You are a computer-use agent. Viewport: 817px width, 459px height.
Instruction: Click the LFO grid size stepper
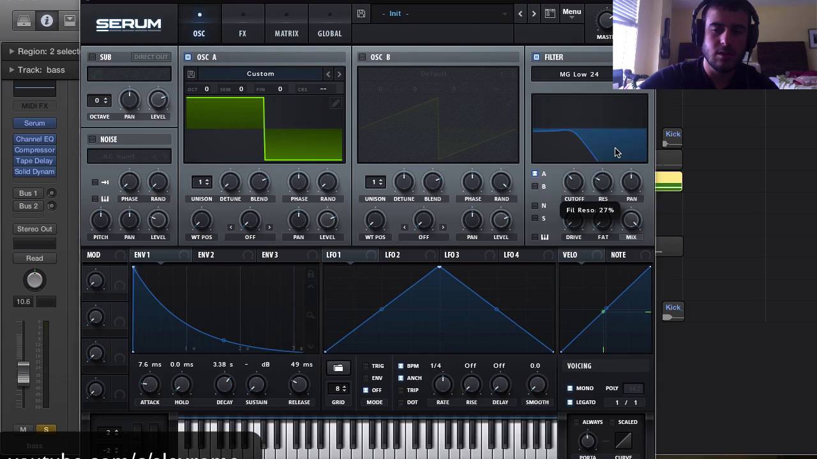point(339,388)
